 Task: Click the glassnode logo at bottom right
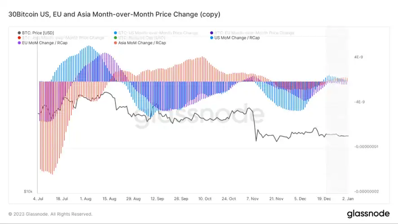pos(368,214)
